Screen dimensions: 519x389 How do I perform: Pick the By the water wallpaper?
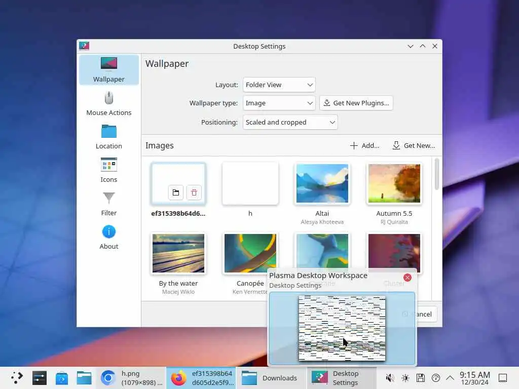pos(178,253)
